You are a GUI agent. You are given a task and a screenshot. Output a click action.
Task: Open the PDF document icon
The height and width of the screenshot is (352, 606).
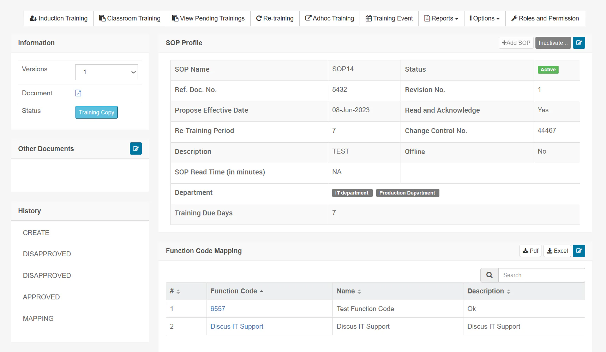pos(78,93)
